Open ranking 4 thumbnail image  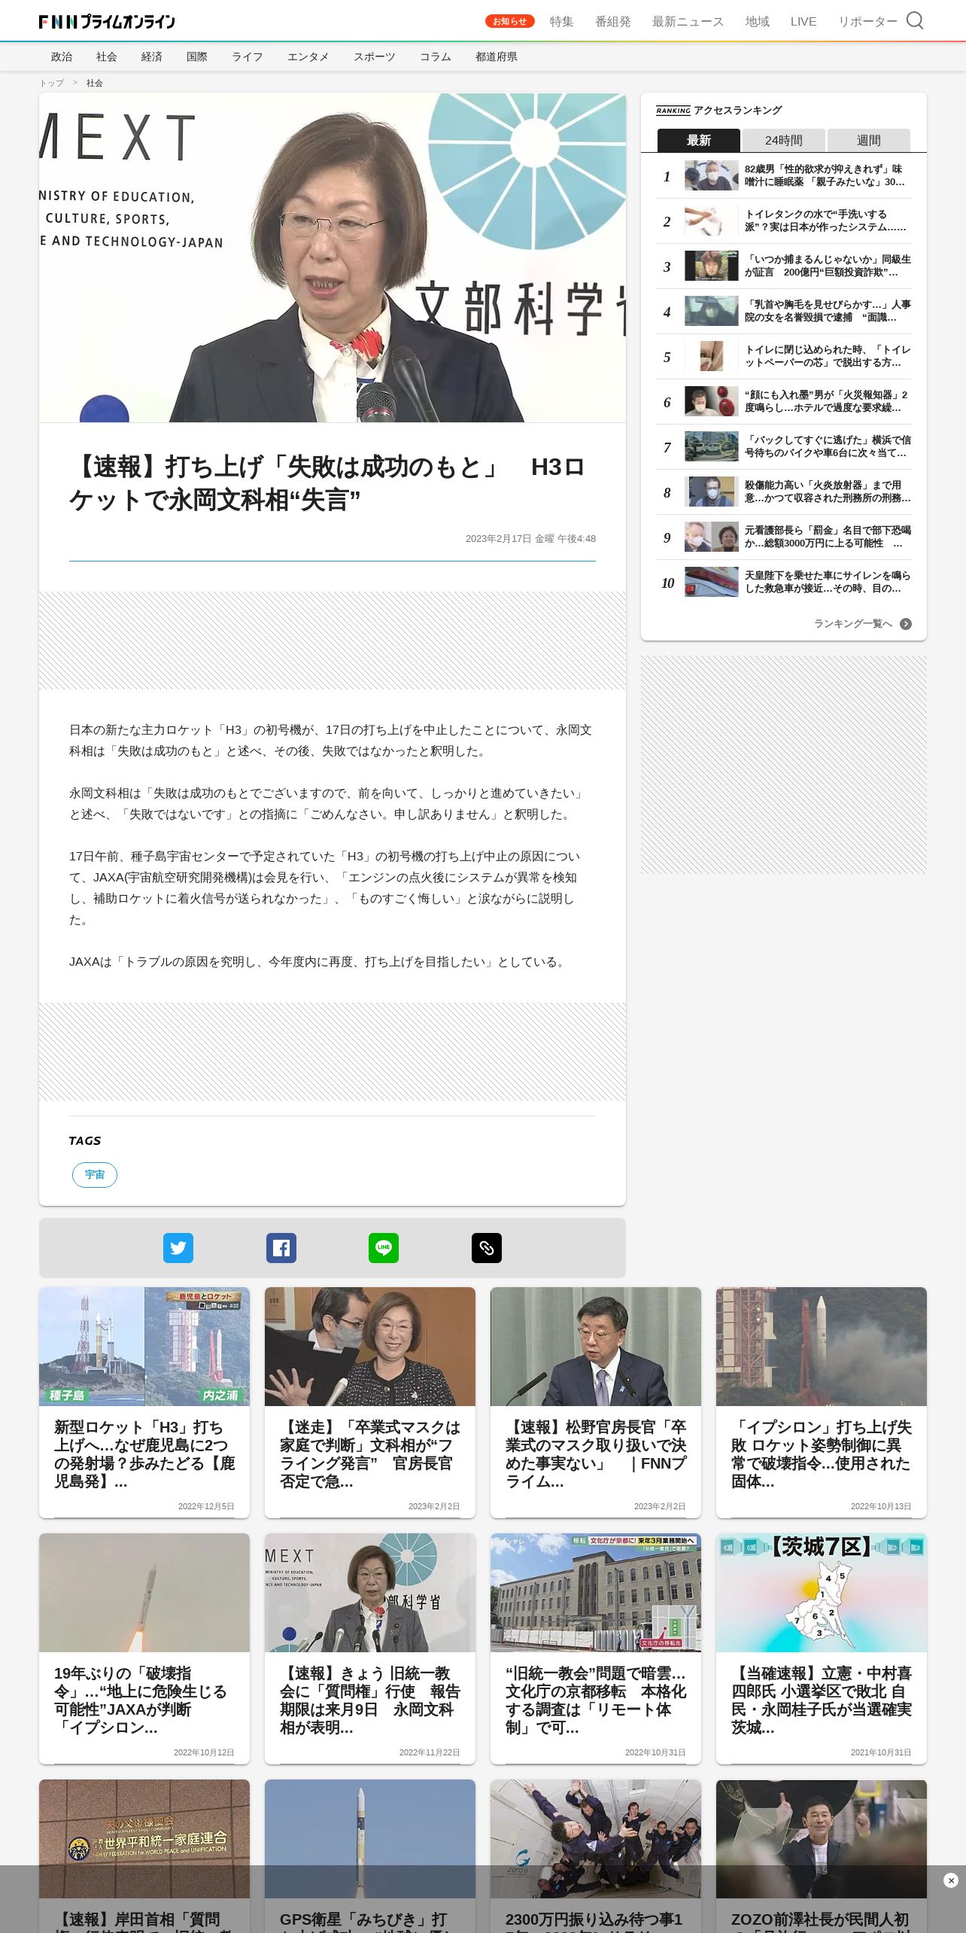(712, 311)
